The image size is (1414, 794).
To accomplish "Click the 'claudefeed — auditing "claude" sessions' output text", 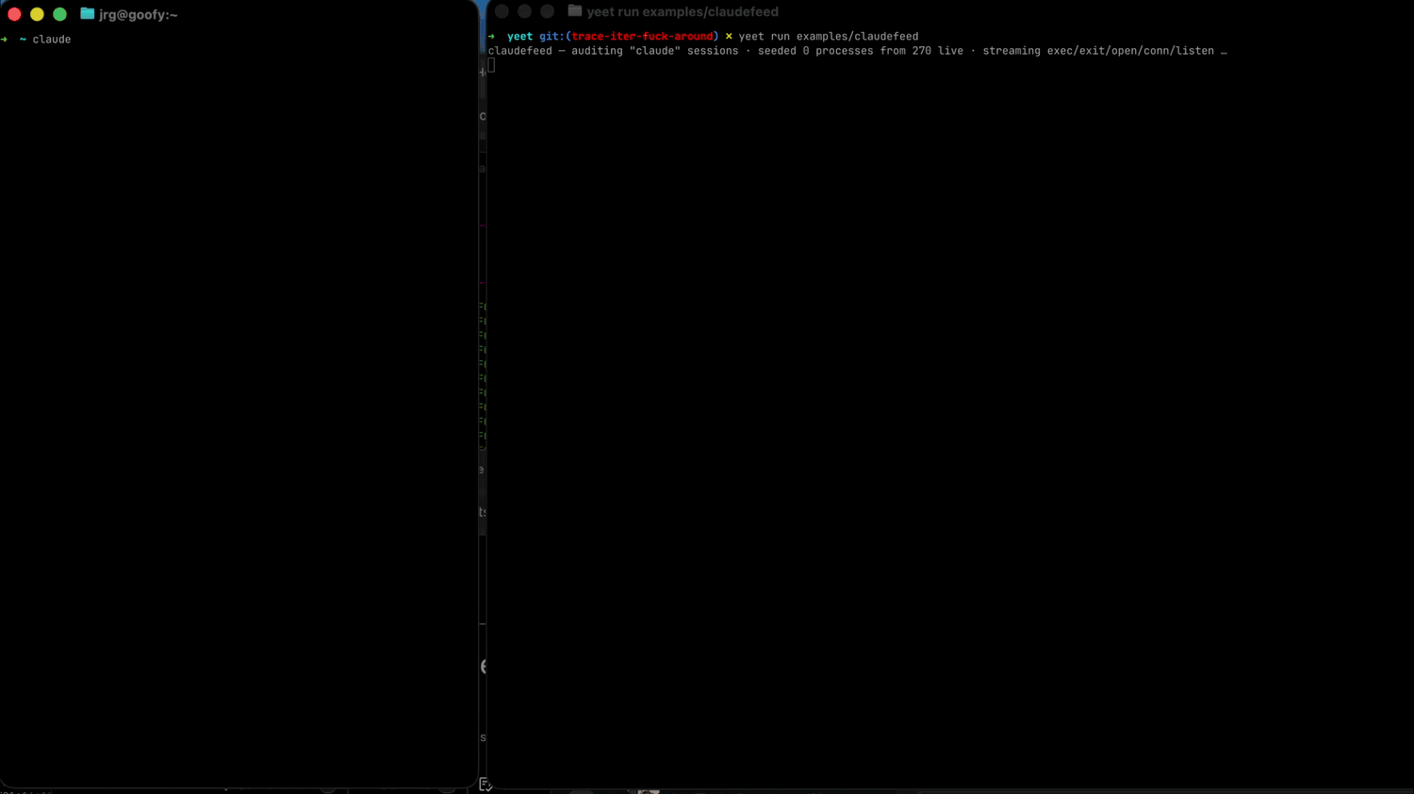I will click(x=613, y=51).
